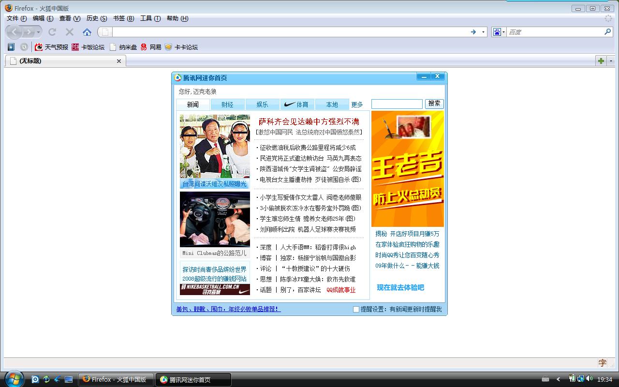Open the 查看 (V) menu

coord(70,18)
